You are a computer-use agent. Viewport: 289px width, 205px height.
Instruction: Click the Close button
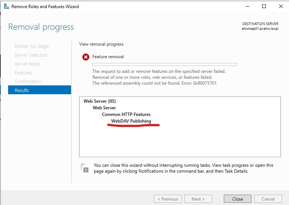237,199
